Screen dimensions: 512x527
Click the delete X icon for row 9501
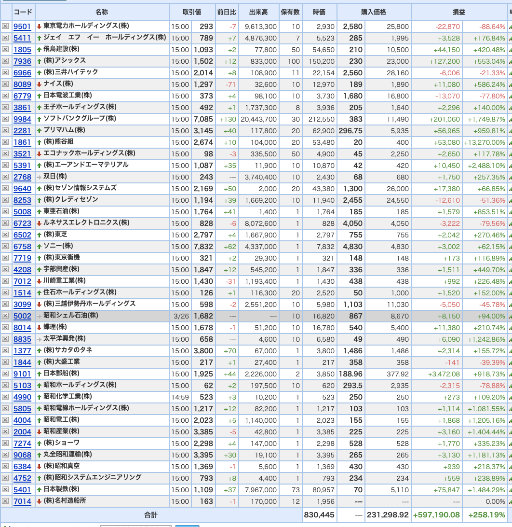[x=5, y=26]
